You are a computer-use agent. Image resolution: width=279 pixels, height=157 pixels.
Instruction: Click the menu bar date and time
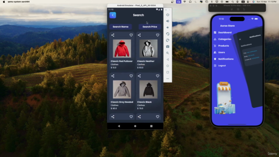[266, 2]
